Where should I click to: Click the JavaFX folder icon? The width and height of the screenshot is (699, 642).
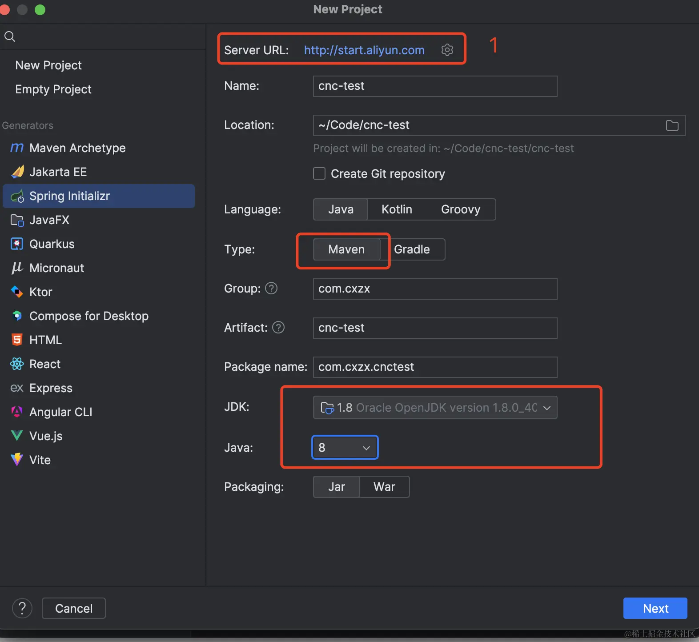pos(17,220)
